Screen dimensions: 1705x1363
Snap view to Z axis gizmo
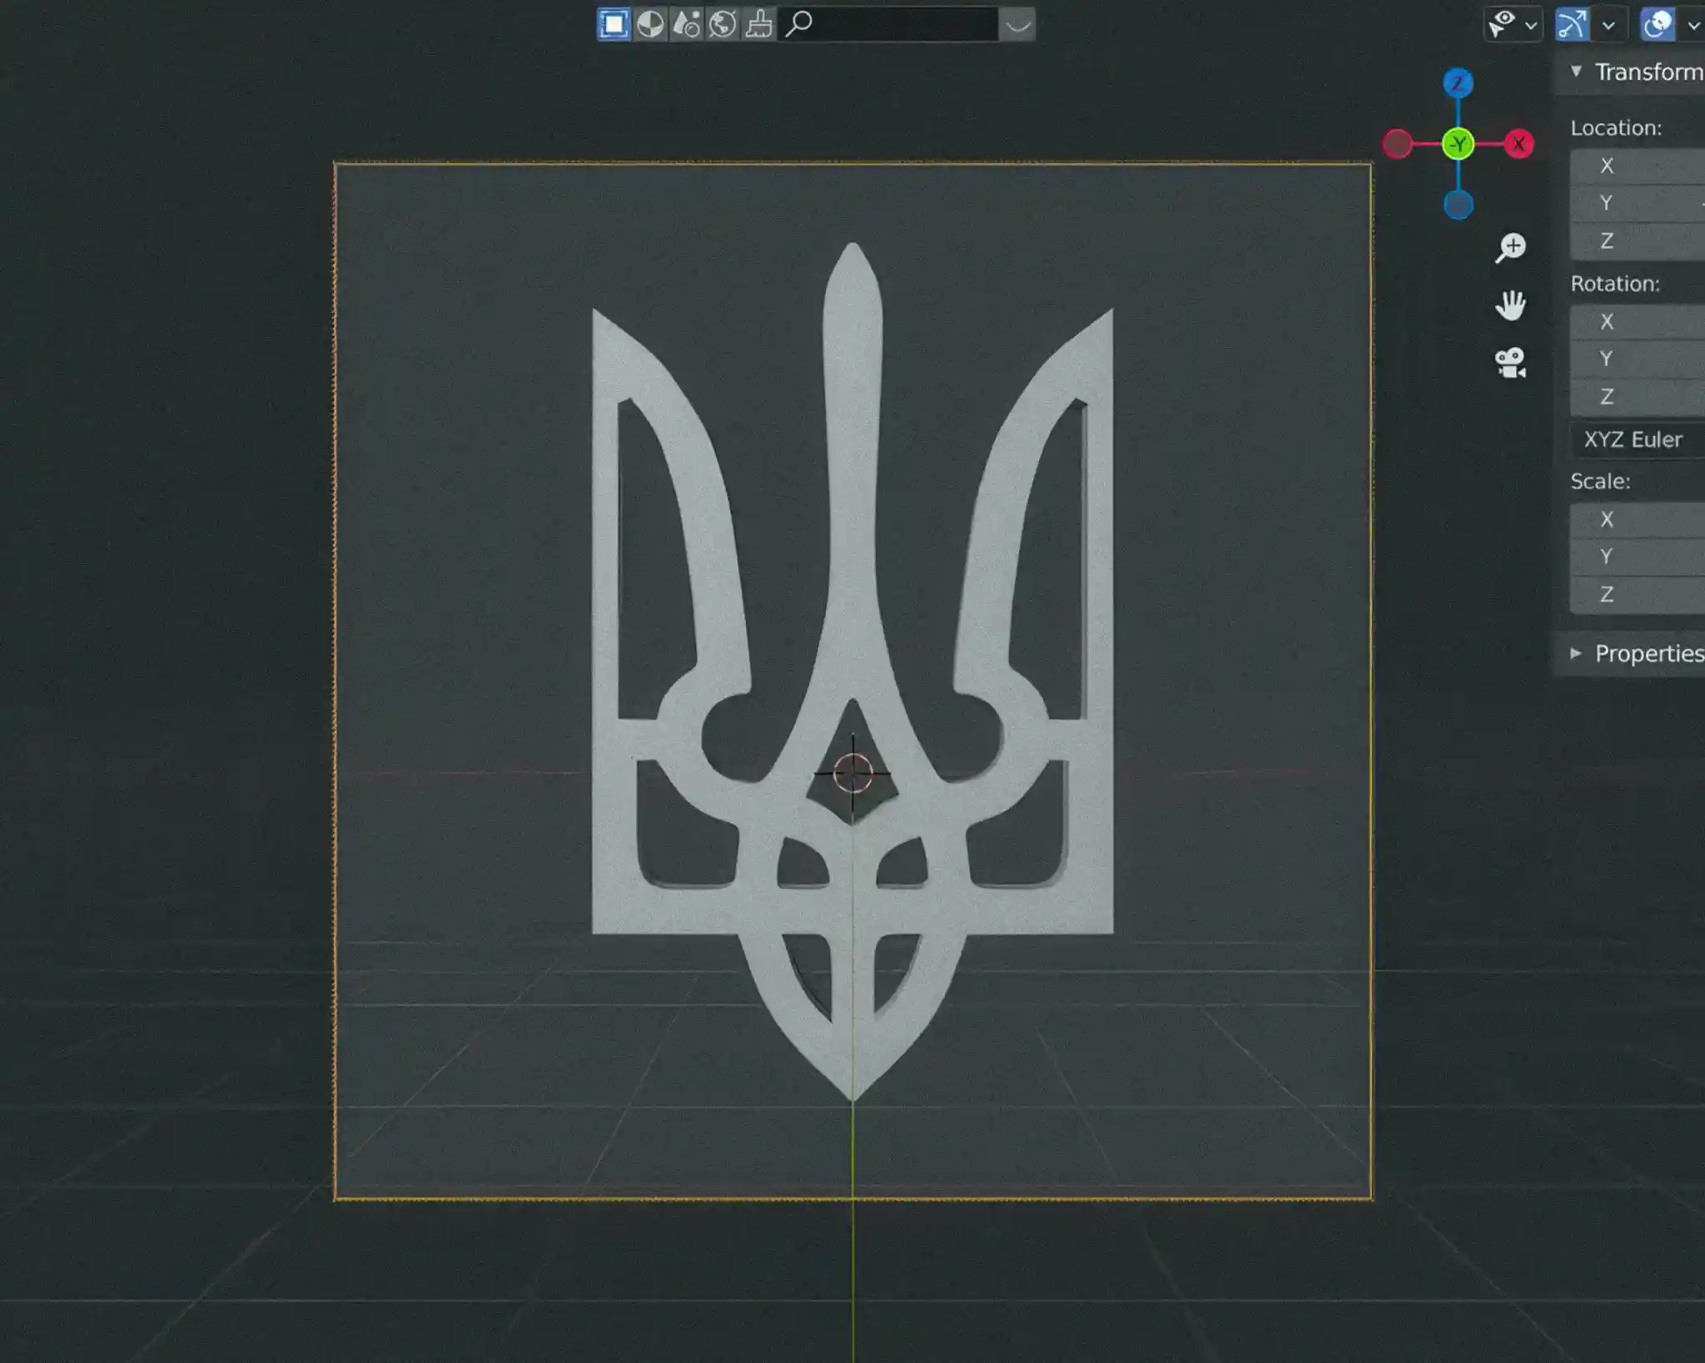[1458, 83]
